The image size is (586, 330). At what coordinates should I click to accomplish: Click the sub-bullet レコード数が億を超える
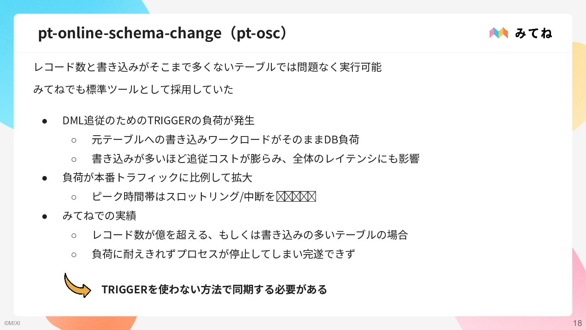250,235
